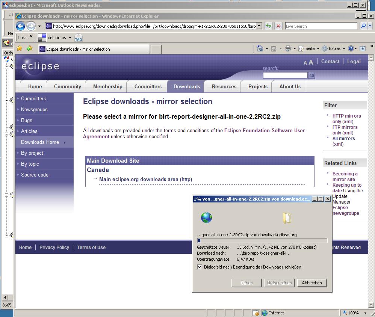
Task: Switch to the Downloads navigation tab
Action: pyautogui.click(x=186, y=86)
